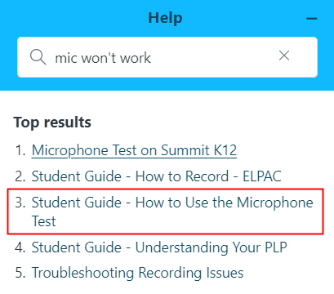Click the blue Help header bar

click(x=167, y=45)
